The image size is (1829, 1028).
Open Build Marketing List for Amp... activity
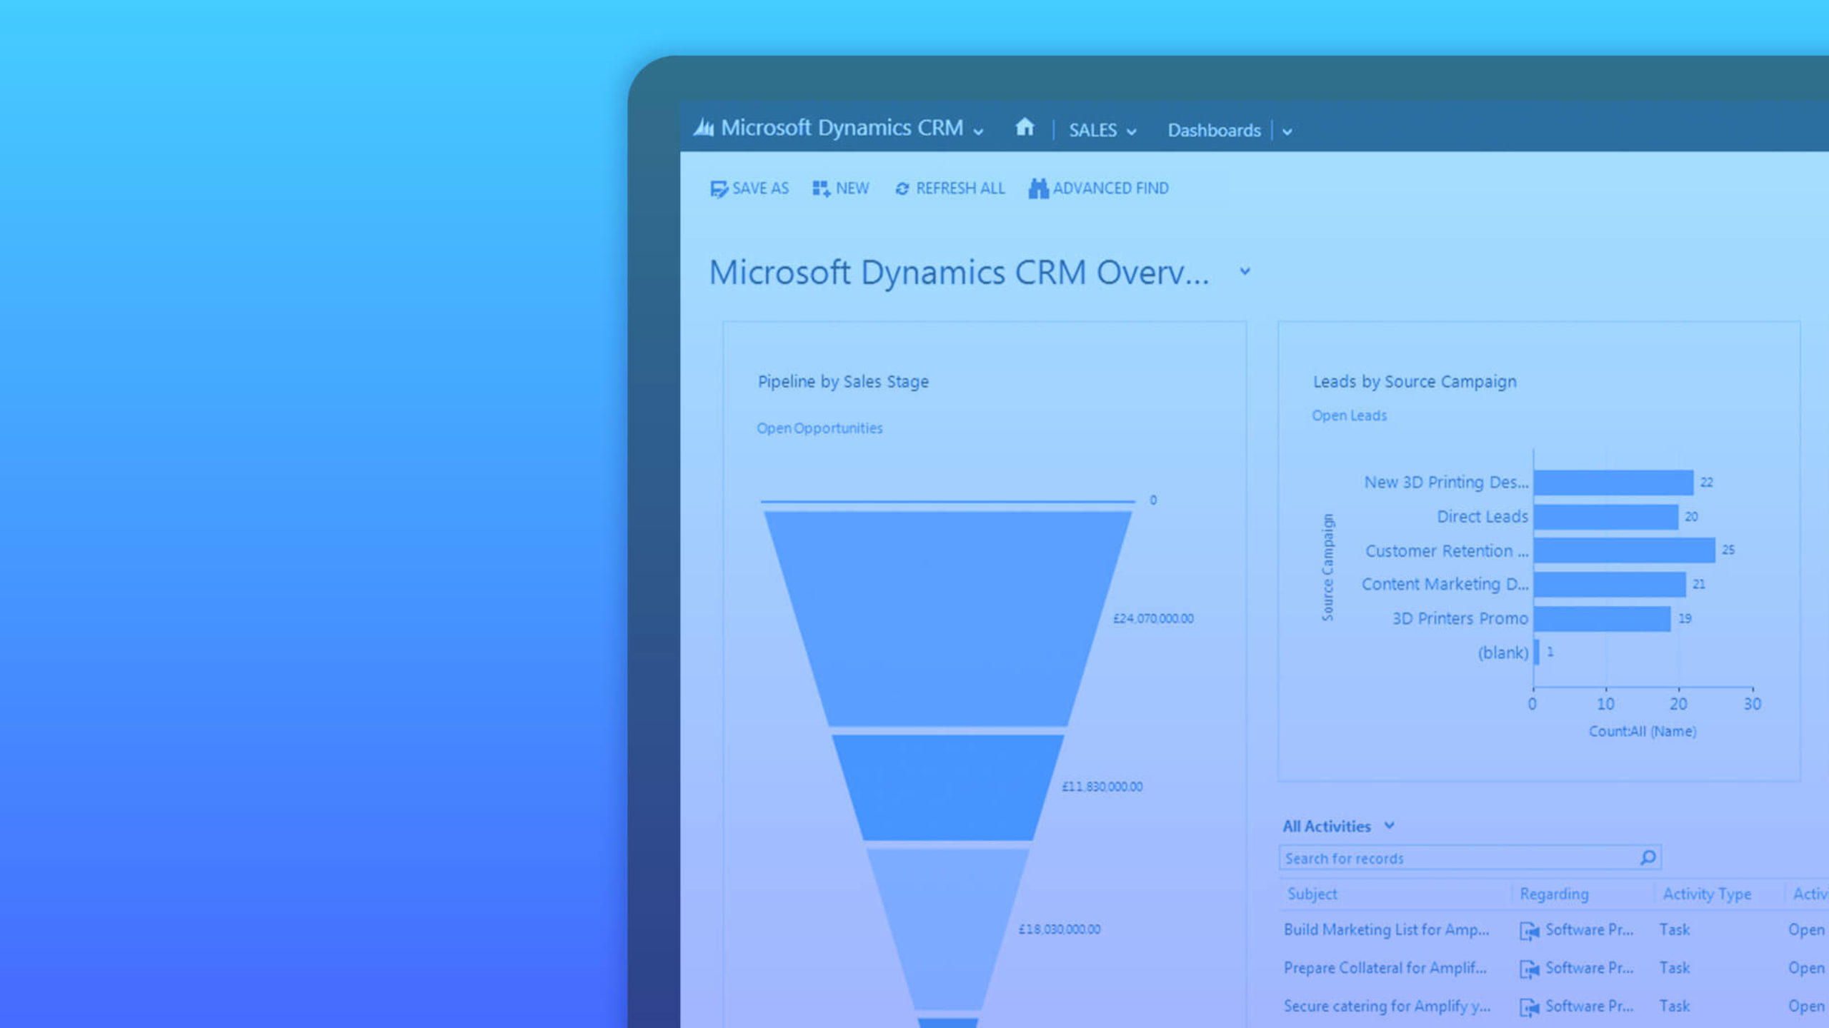click(x=1386, y=929)
